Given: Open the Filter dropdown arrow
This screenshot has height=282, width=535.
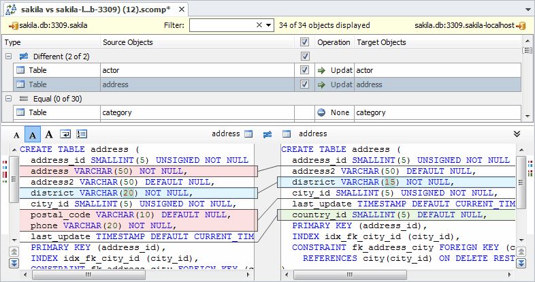Looking at the screenshot, I should coord(270,25).
